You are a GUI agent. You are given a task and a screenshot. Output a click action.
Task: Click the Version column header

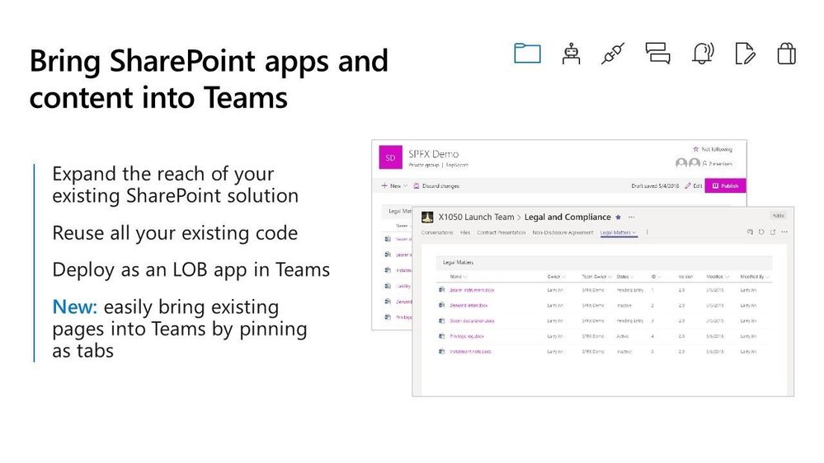[685, 277]
